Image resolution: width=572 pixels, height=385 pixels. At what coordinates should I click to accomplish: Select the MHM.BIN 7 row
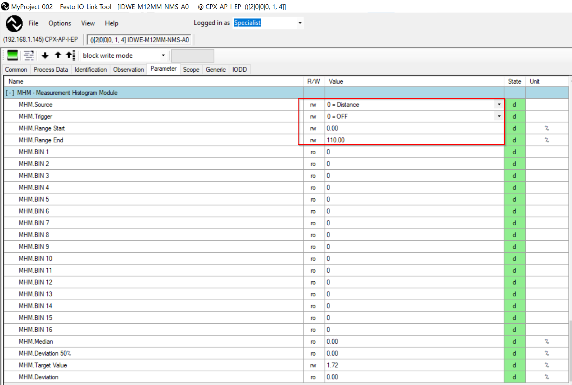pyautogui.click(x=286, y=223)
